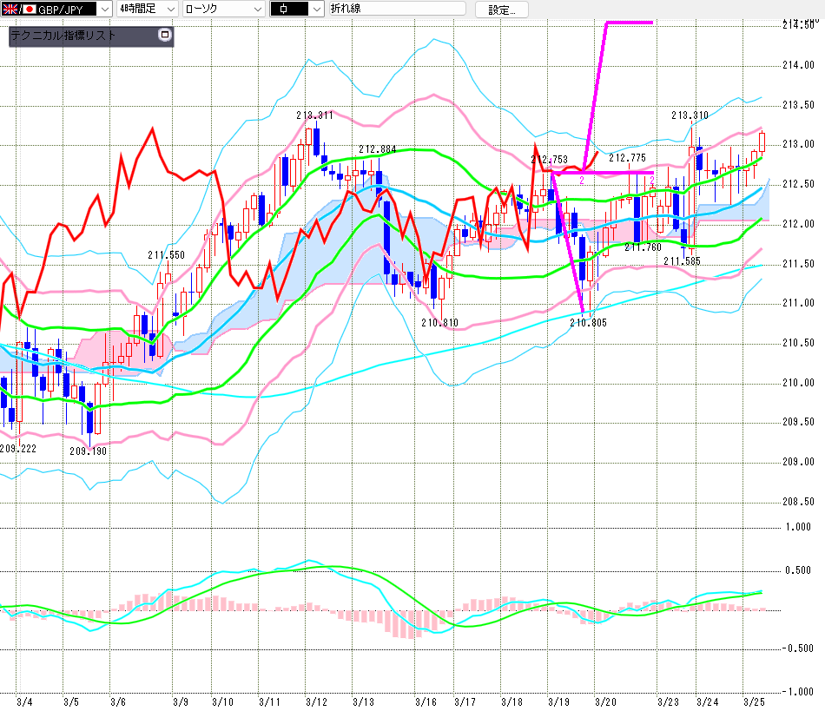Click the 3/16 date on the time axis
The height and width of the screenshot is (711, 825).
tap(425, 701)
